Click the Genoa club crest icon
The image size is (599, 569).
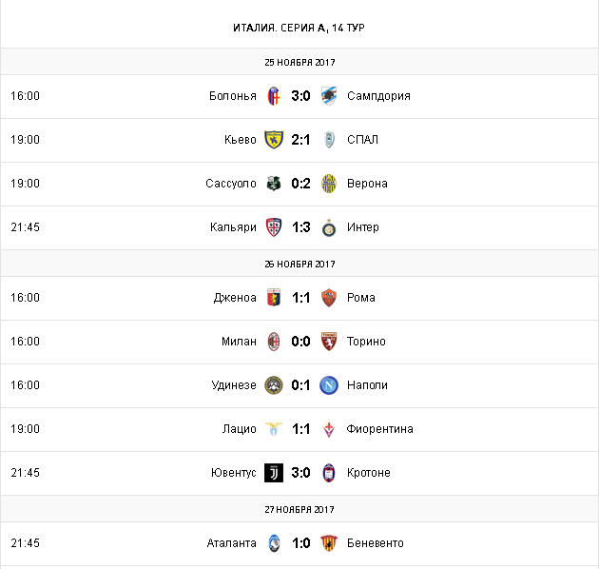click(x=274, y=298)
